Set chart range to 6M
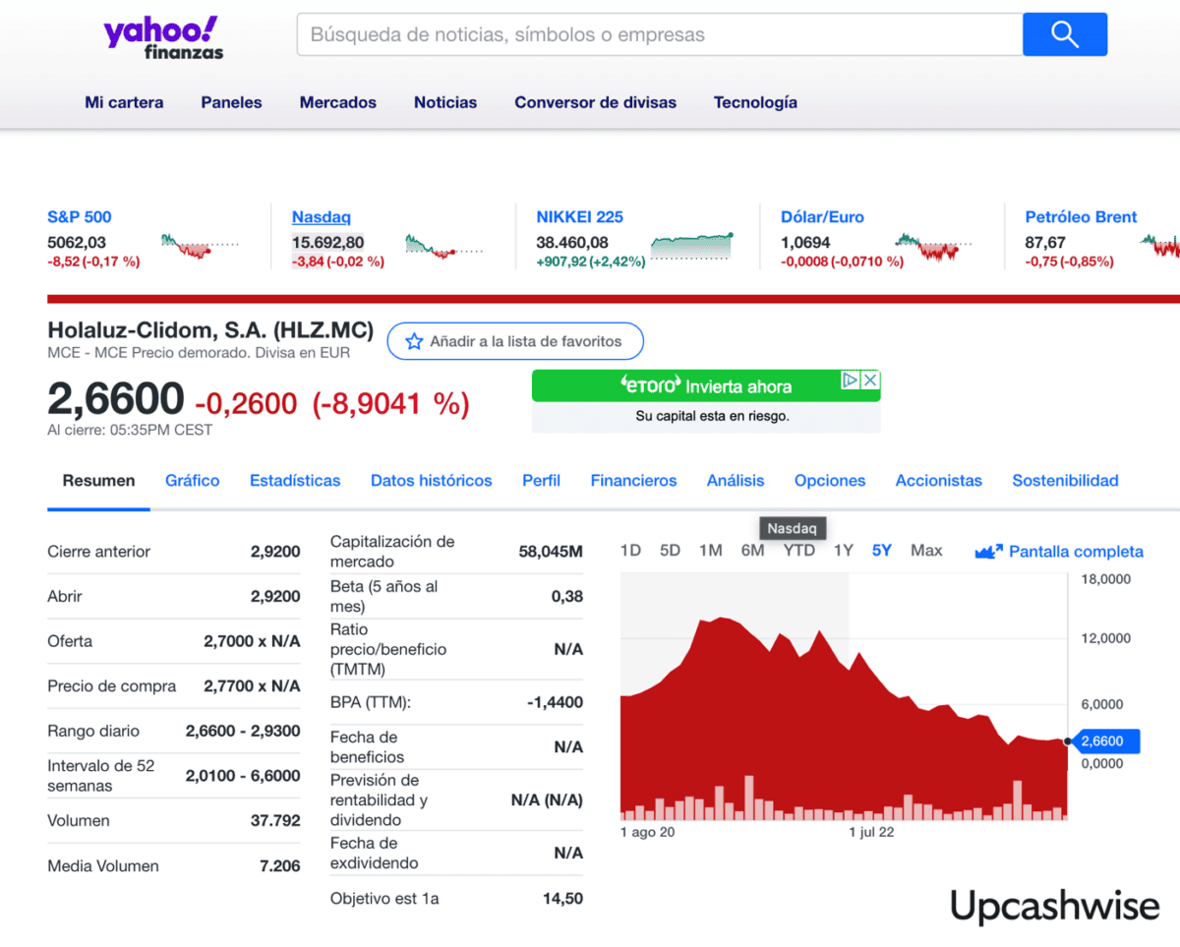 (752, 551)
